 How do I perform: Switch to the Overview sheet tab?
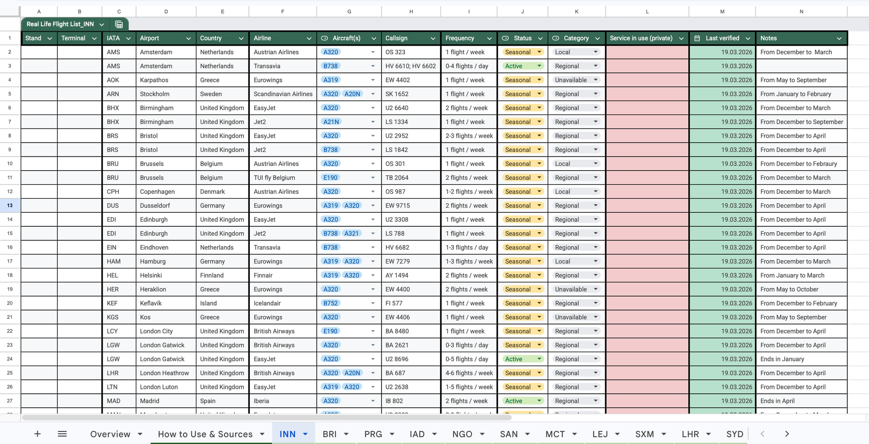pos(110,434)
